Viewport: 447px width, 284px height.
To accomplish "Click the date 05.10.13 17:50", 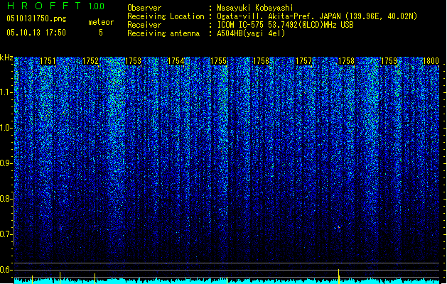I will [x=36, y=33].
